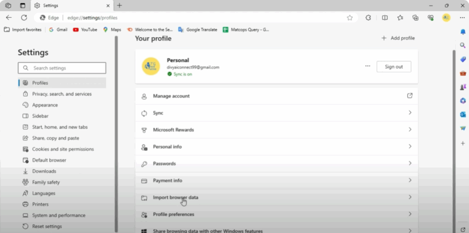Expand the Import browser data chevron

tap(410, 197)
